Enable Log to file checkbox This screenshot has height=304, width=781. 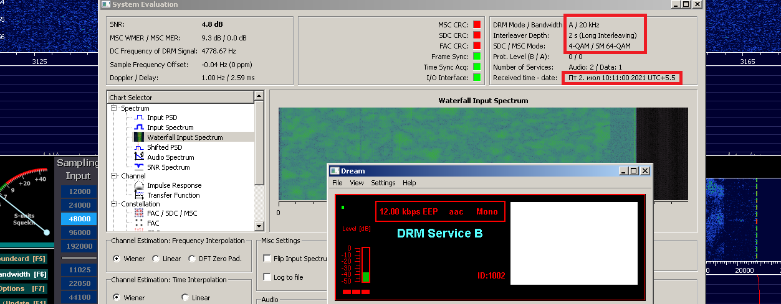pos(267,277)
